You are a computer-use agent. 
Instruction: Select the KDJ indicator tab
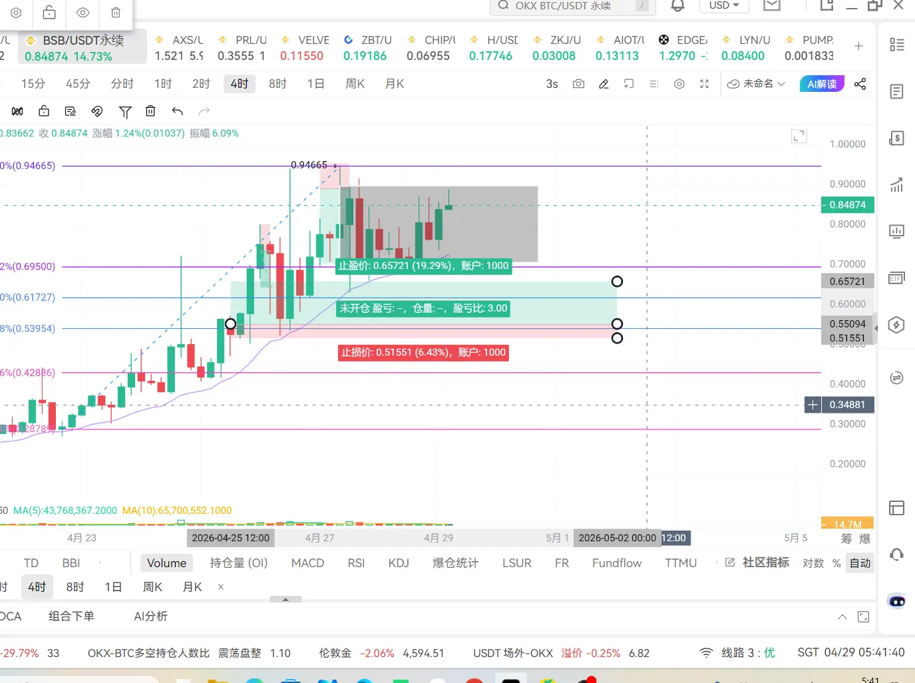coord(399,563)
